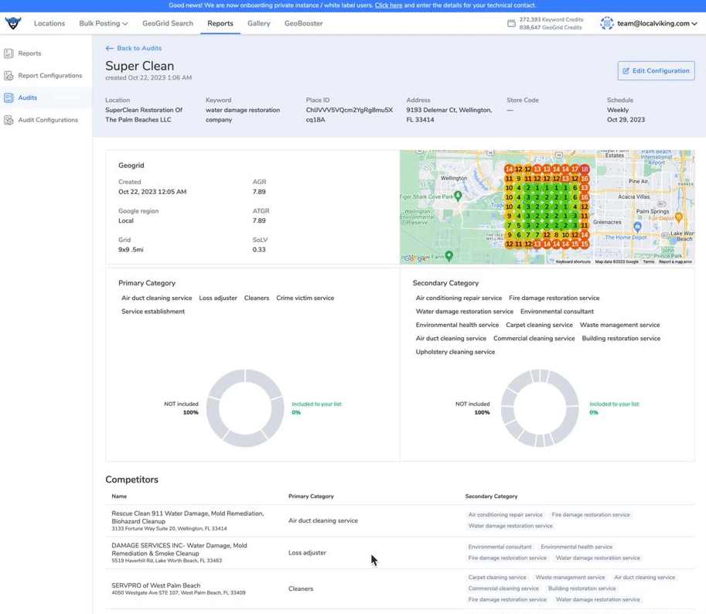Click the SoLV value 0.33
This screenshot has width=706, height=614.
tap(259, 250)
